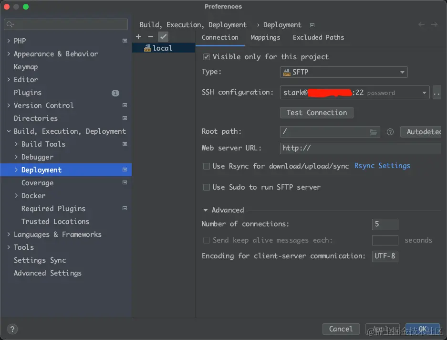The height and width of the screenshot is (340, 447).
Task: Open Trusted Locations page
Action: pyautogui.click(x=55, y=221)
